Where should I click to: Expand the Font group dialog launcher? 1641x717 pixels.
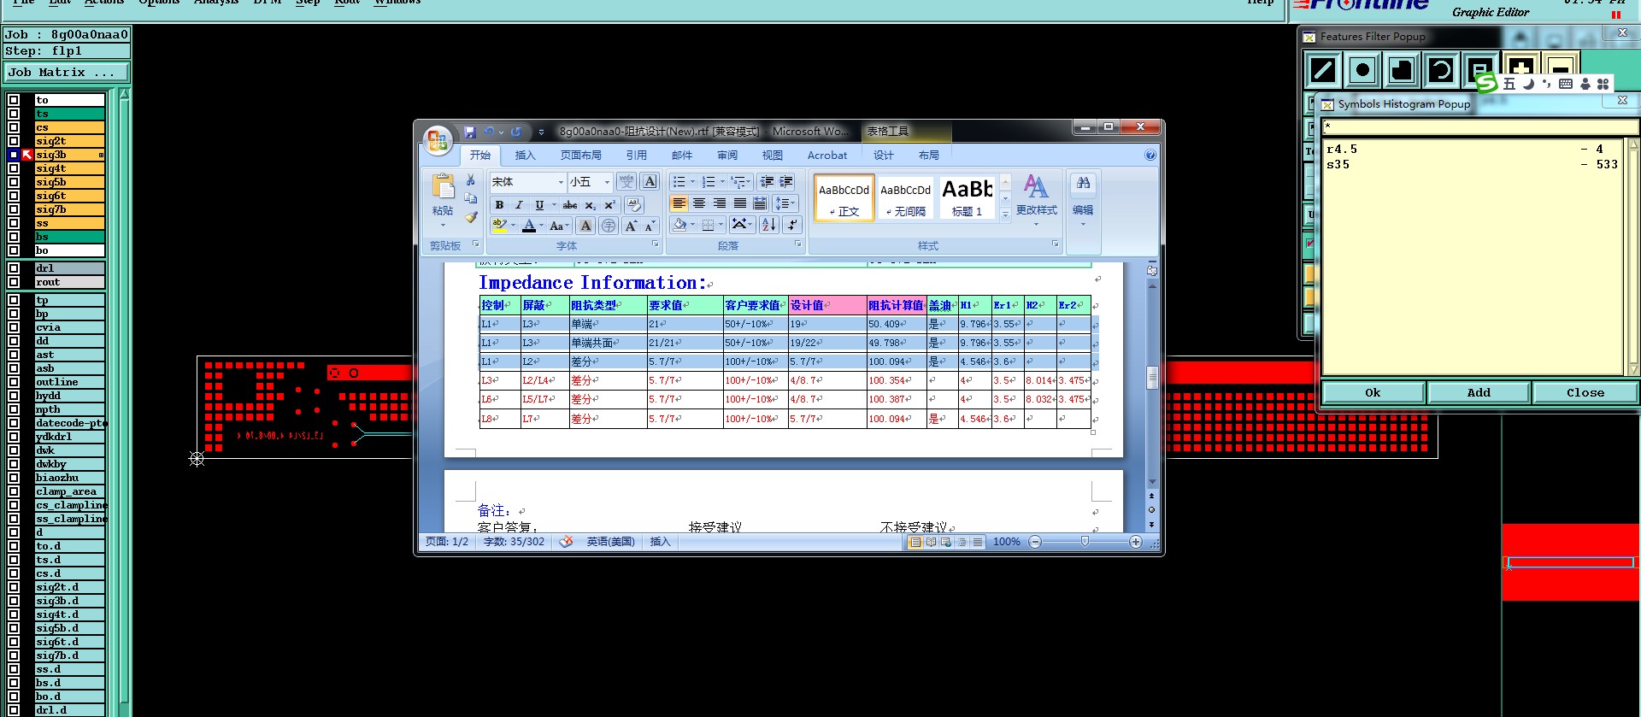[656, 244]
